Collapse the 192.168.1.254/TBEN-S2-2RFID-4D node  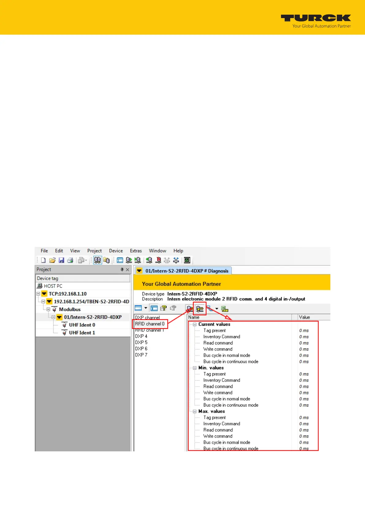(x=43, y=302)
